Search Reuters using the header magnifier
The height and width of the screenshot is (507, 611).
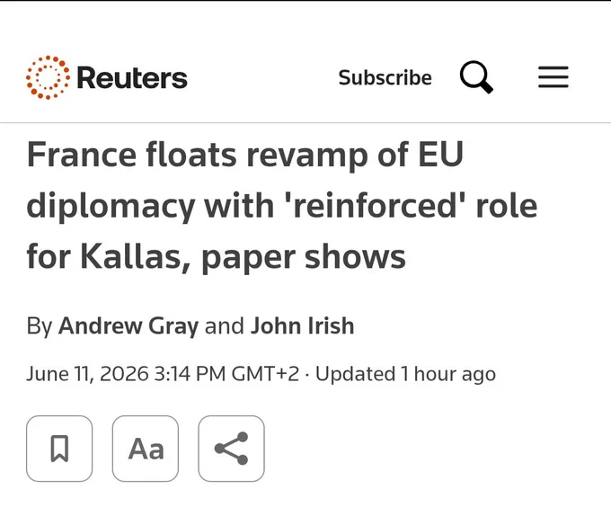476,77
